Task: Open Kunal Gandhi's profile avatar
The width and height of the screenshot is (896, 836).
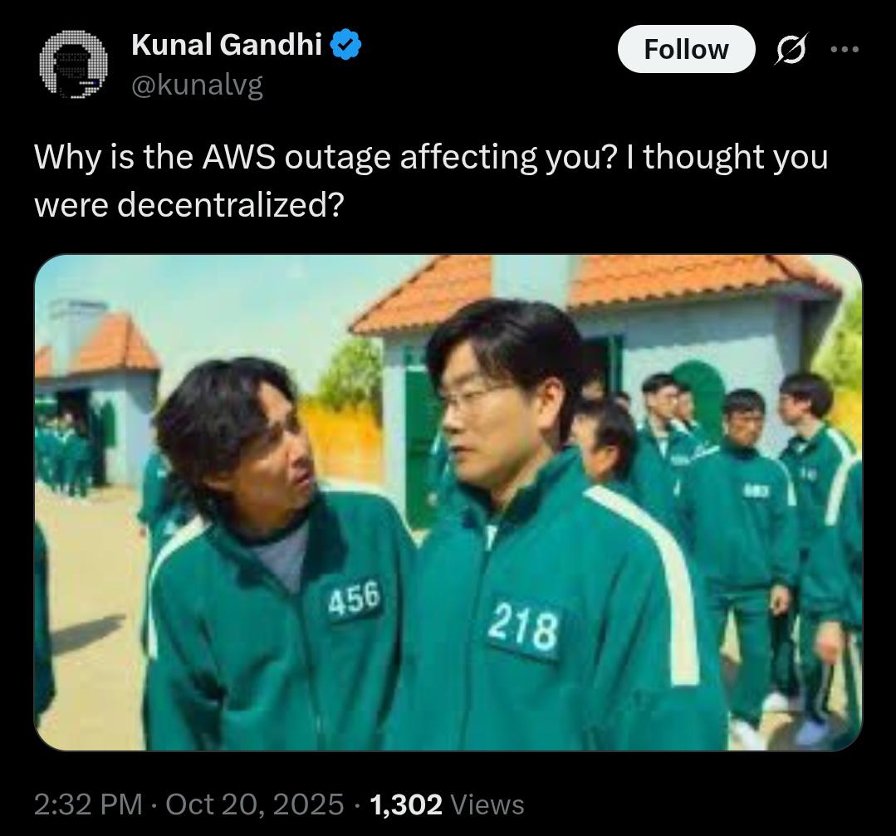Action: pyautogui.click(x=73, y=65)
